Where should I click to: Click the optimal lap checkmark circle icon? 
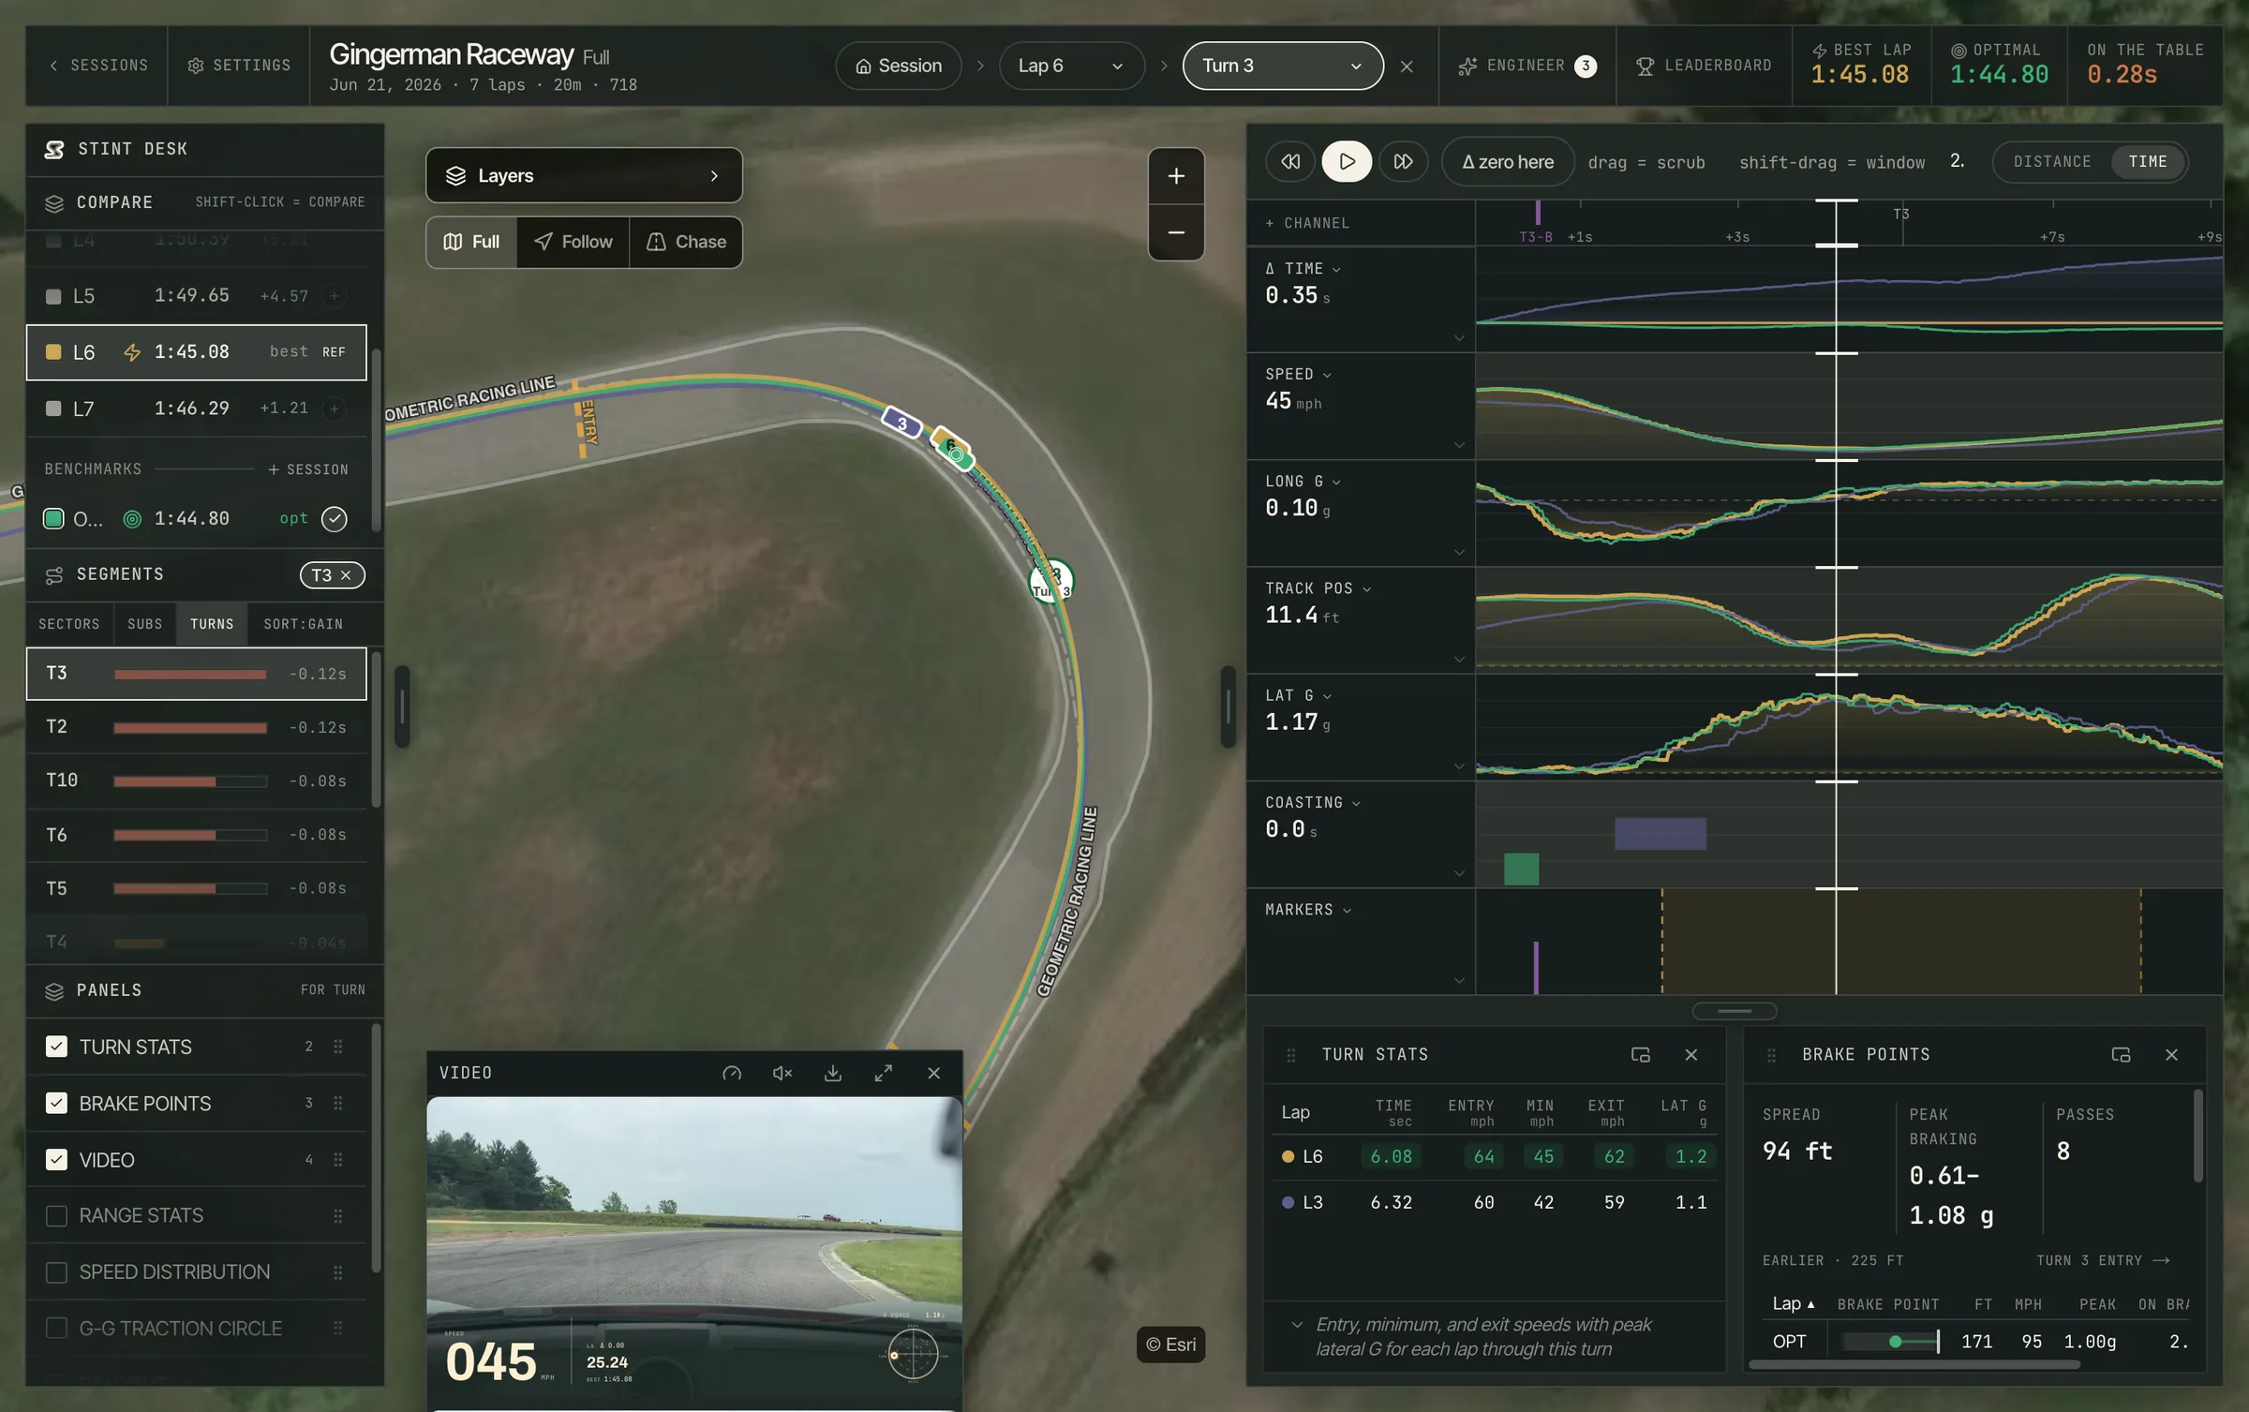point(335,518)
